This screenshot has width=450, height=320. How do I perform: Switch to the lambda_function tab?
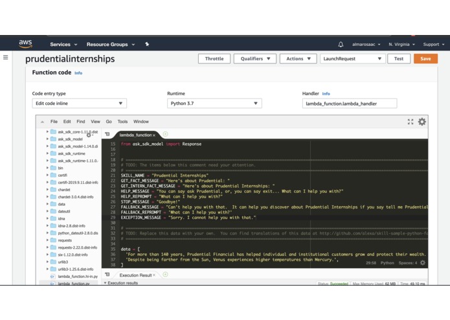(135, 135)
